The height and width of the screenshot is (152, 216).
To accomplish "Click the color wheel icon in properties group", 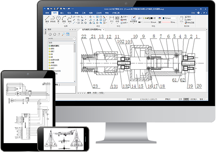I will click(160, 18).
